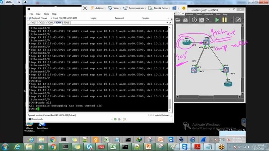Click GNS3 save project icon
Image resolution: width=269 pixels, height=151 pixels.
click(185, 20)
